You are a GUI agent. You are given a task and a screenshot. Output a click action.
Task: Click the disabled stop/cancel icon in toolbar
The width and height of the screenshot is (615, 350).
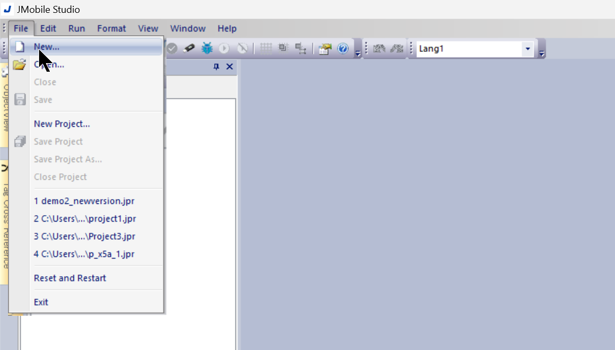point(242,48)
